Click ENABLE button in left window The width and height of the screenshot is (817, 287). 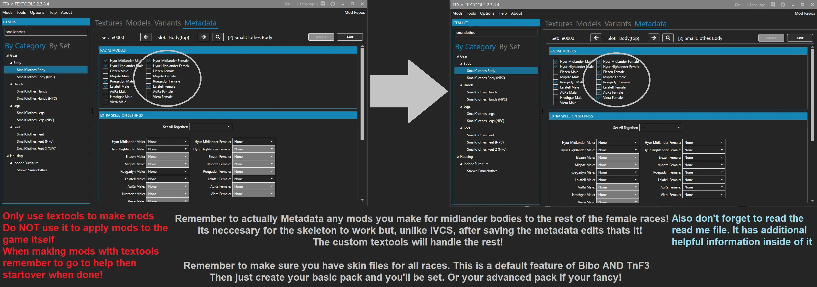[321, 37]
